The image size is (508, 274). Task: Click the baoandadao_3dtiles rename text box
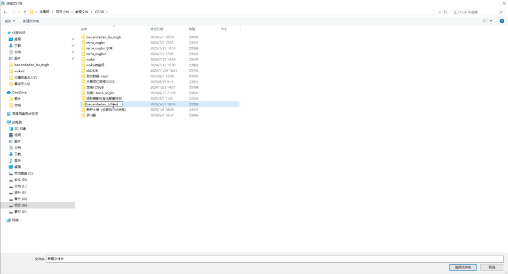tap(103, 104)
